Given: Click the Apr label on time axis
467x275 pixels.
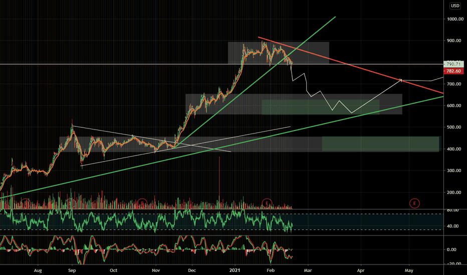Looking at the screenshot, I should tap(361, 270).
